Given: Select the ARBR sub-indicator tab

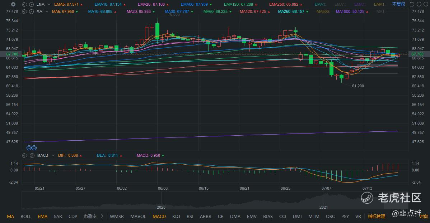Looking at the screenshot, I should click(206, 217).
